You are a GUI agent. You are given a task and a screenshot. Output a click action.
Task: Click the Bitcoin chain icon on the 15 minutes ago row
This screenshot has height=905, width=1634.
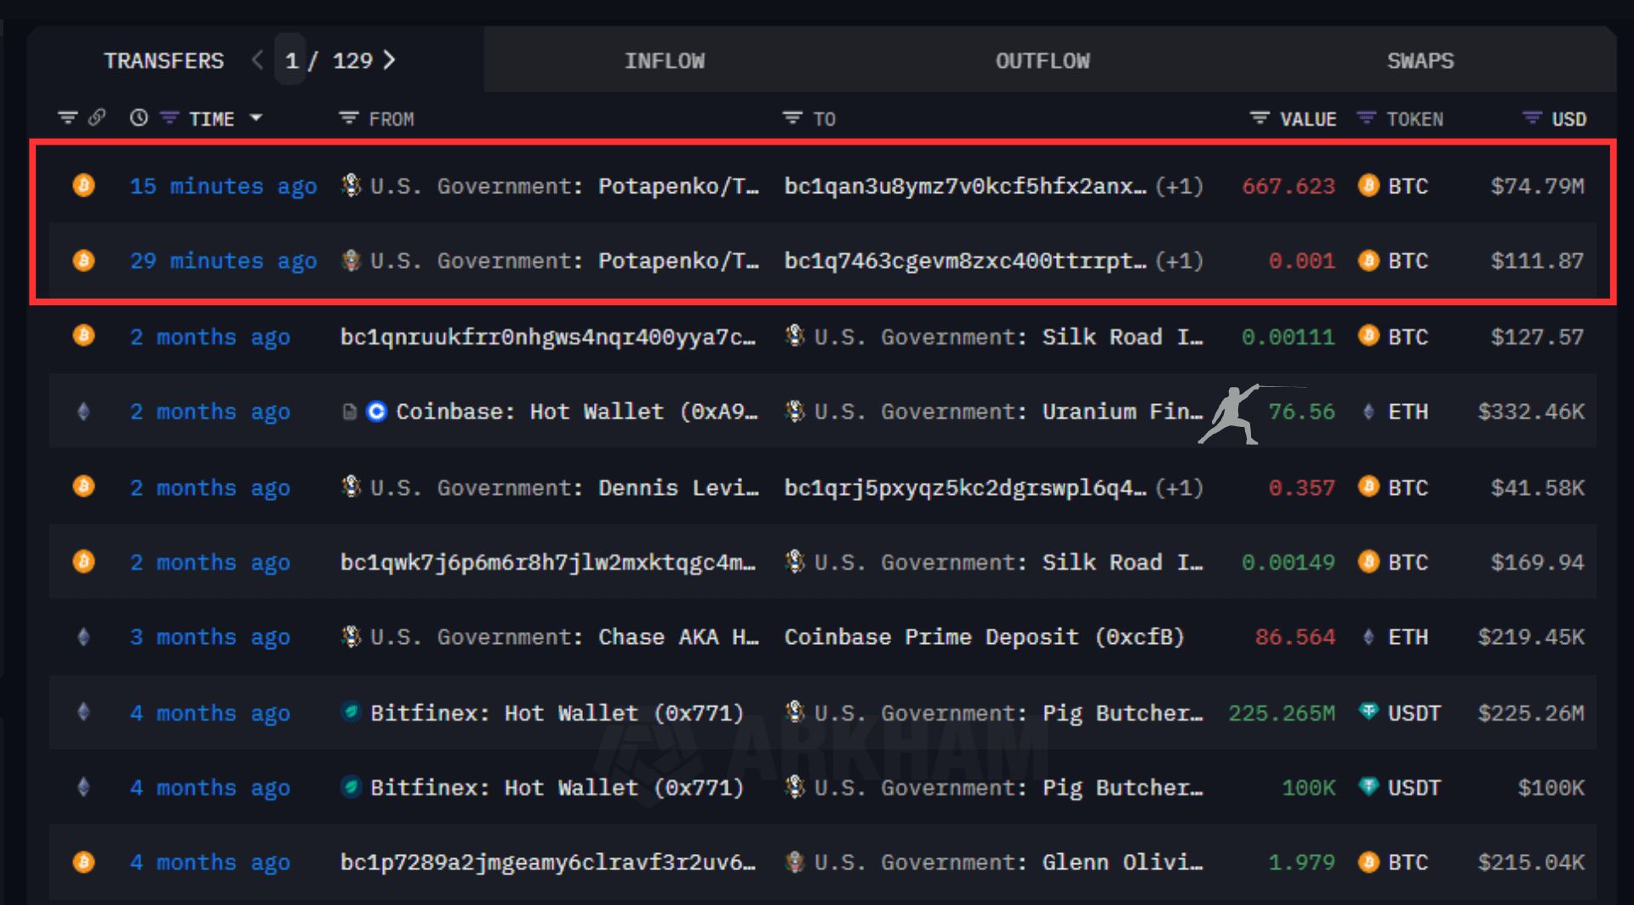pos(83,185)
